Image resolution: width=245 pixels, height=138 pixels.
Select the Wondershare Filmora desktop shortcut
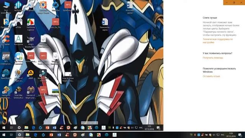tap(43, 76)
